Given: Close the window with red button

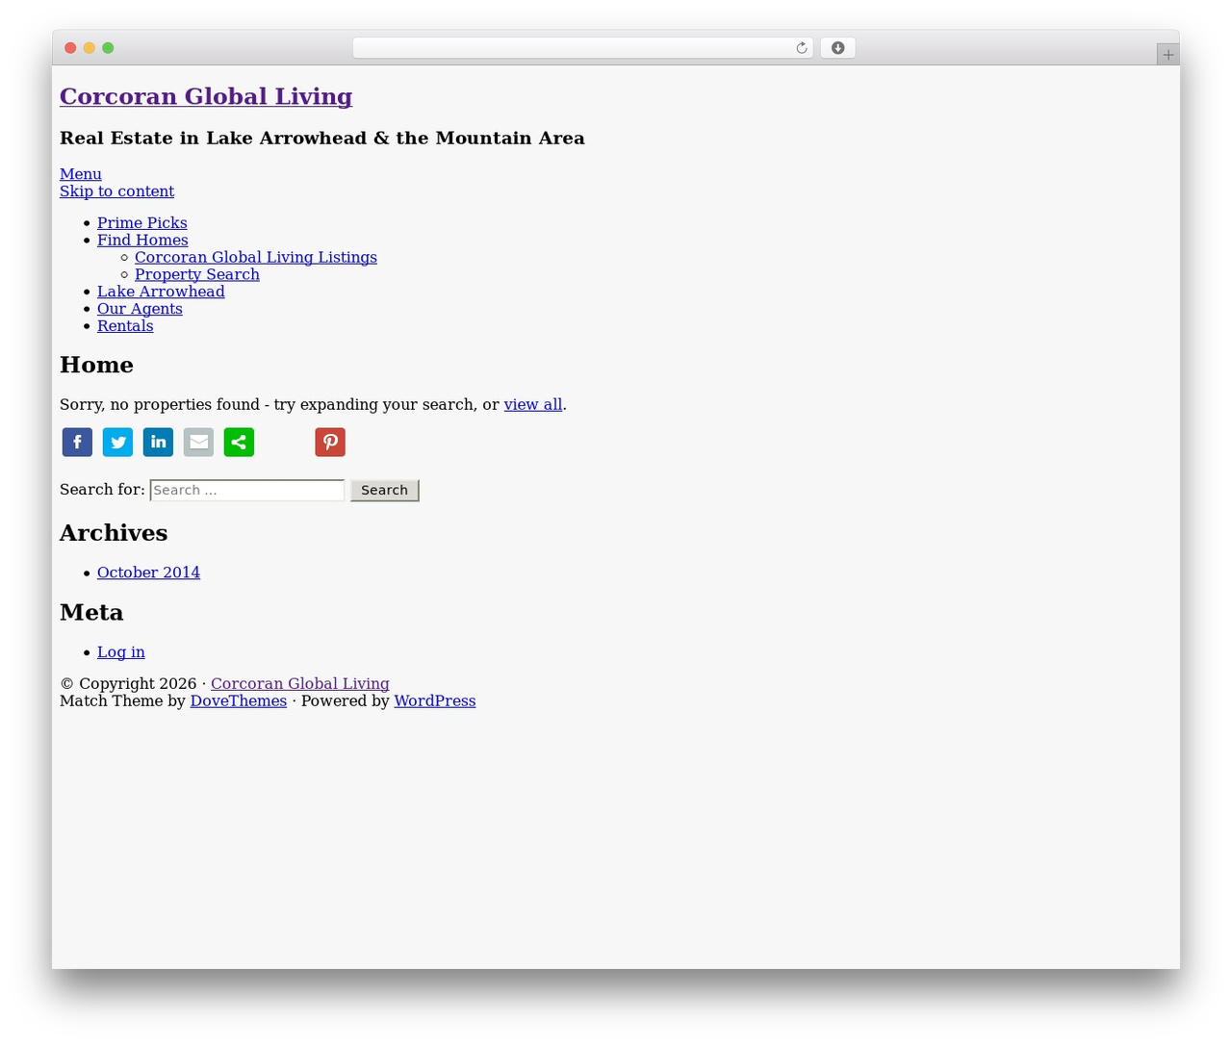Looking at the screenshot, I should pyautogui.click(x=70, y=48).
